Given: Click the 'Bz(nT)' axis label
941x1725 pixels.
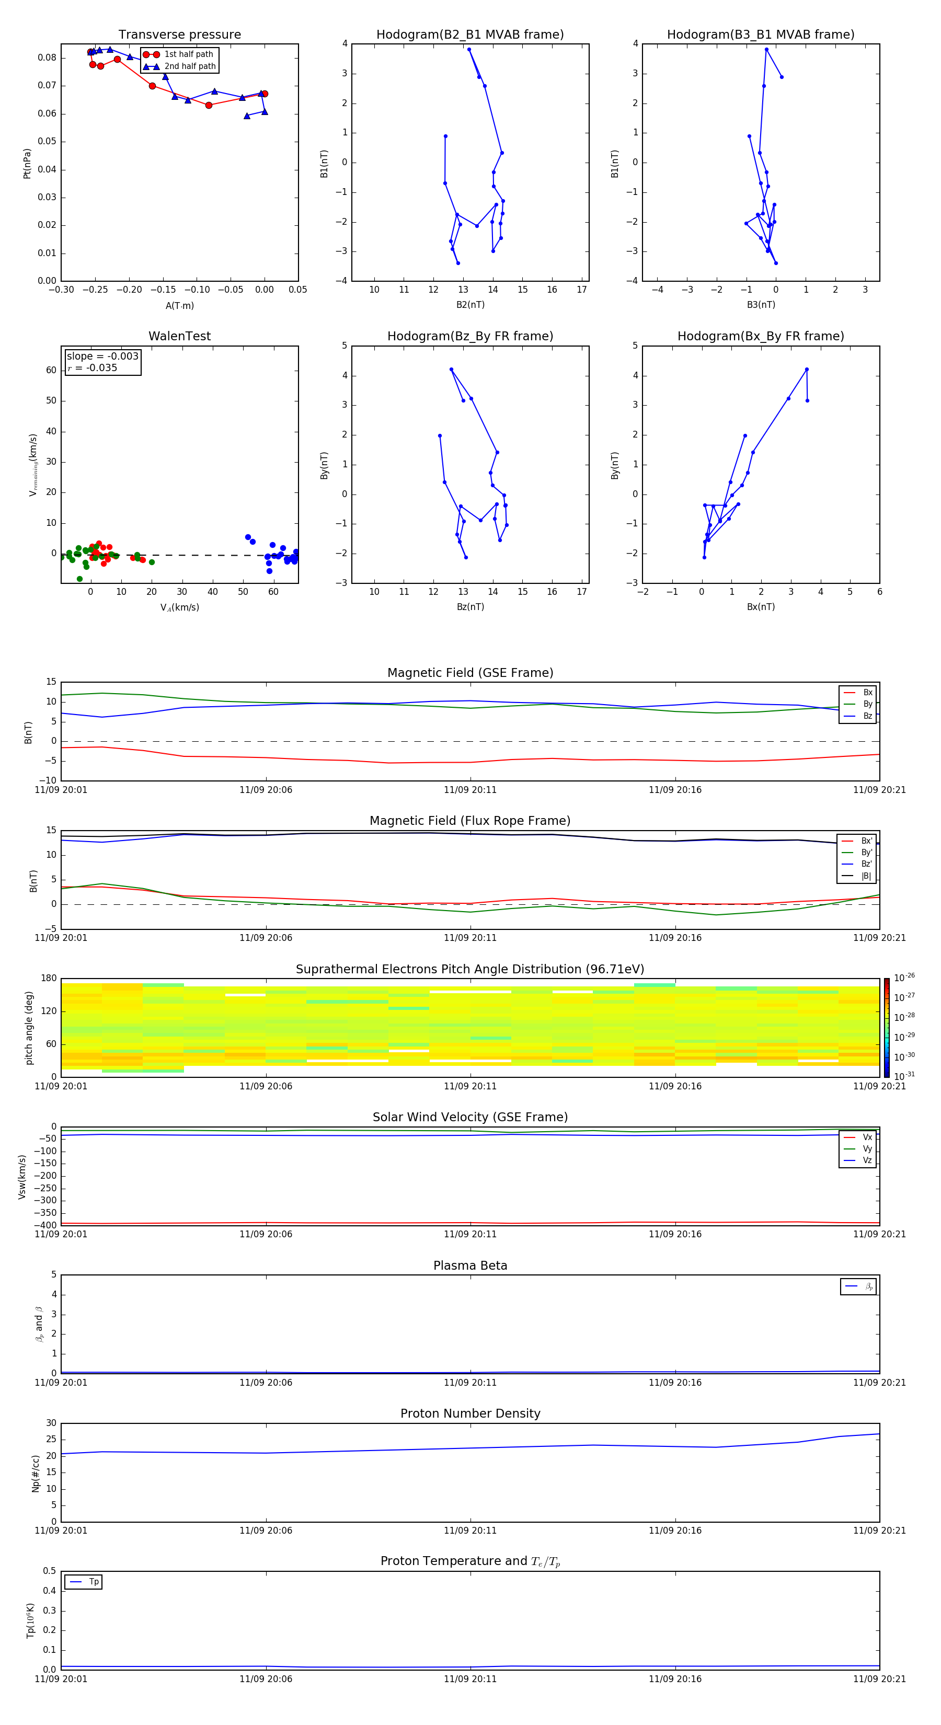Looking at the screenshot, I should [470, 607].
